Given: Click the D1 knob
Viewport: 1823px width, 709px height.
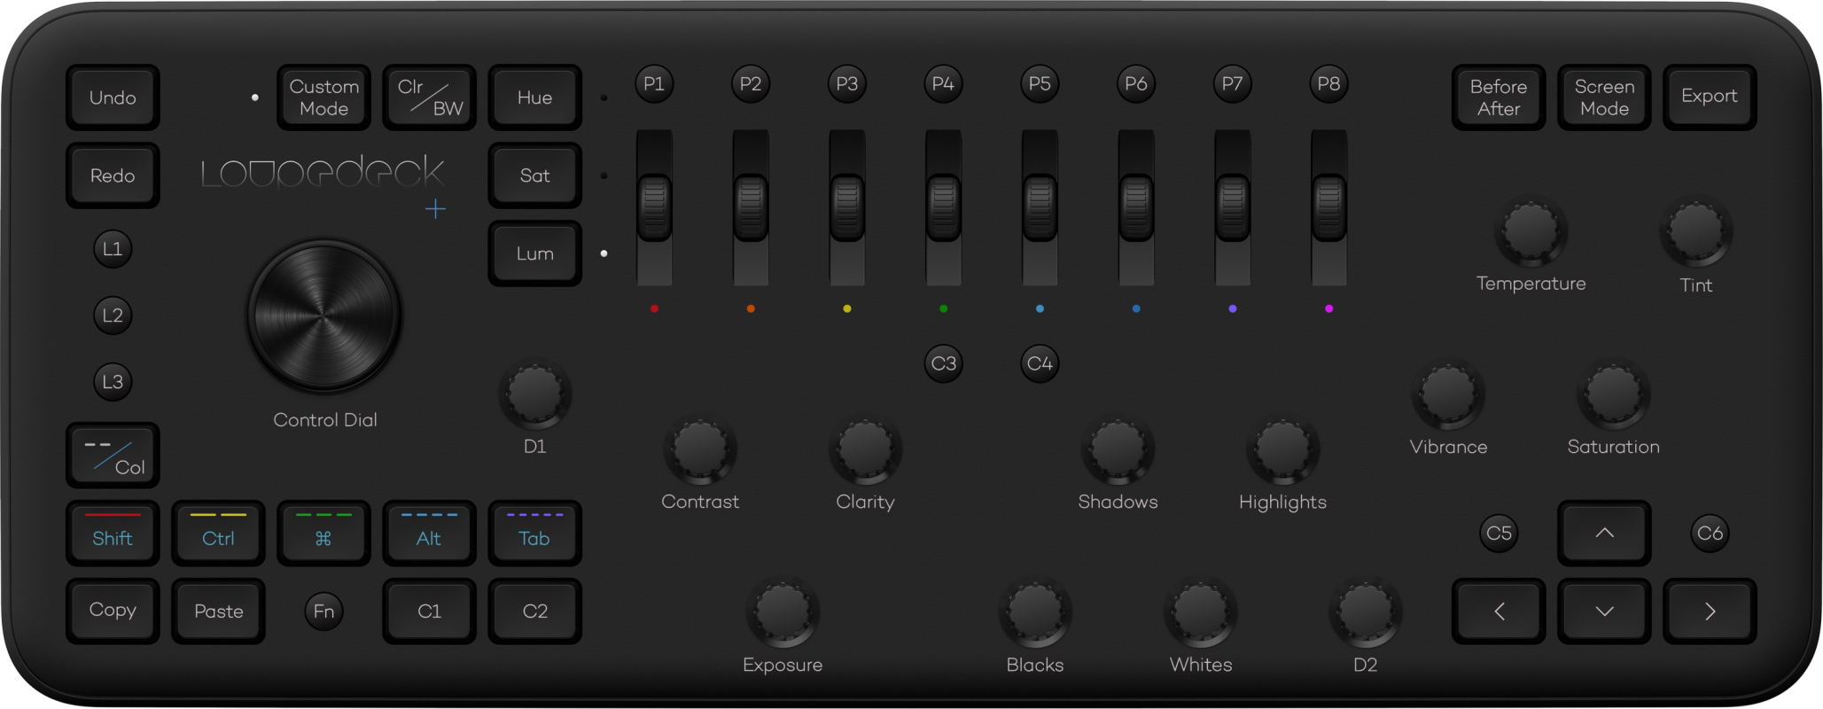Looking at the screenshot, I should pyautogui.click(x=534, y=394).
